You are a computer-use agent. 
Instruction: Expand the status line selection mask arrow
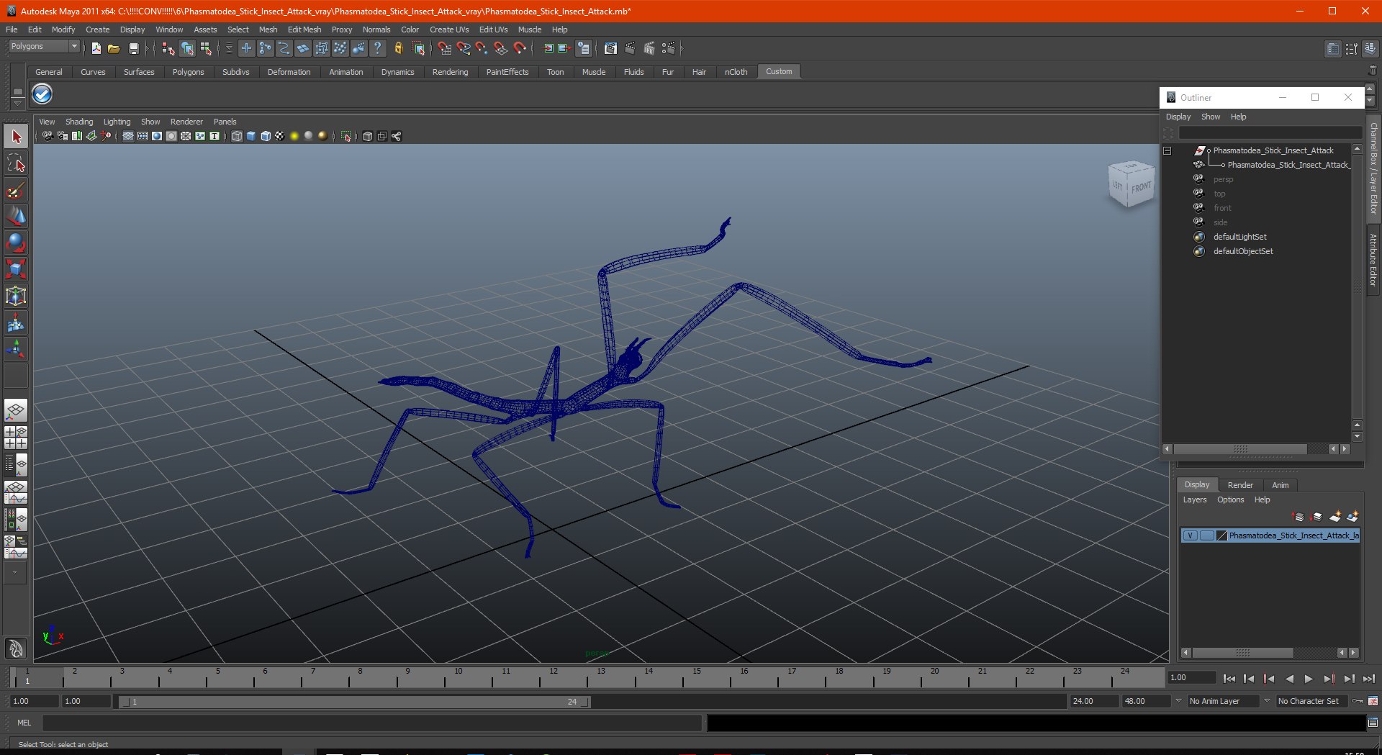click(x=229, y=48)
